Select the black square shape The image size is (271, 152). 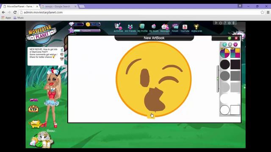[235, 65]
